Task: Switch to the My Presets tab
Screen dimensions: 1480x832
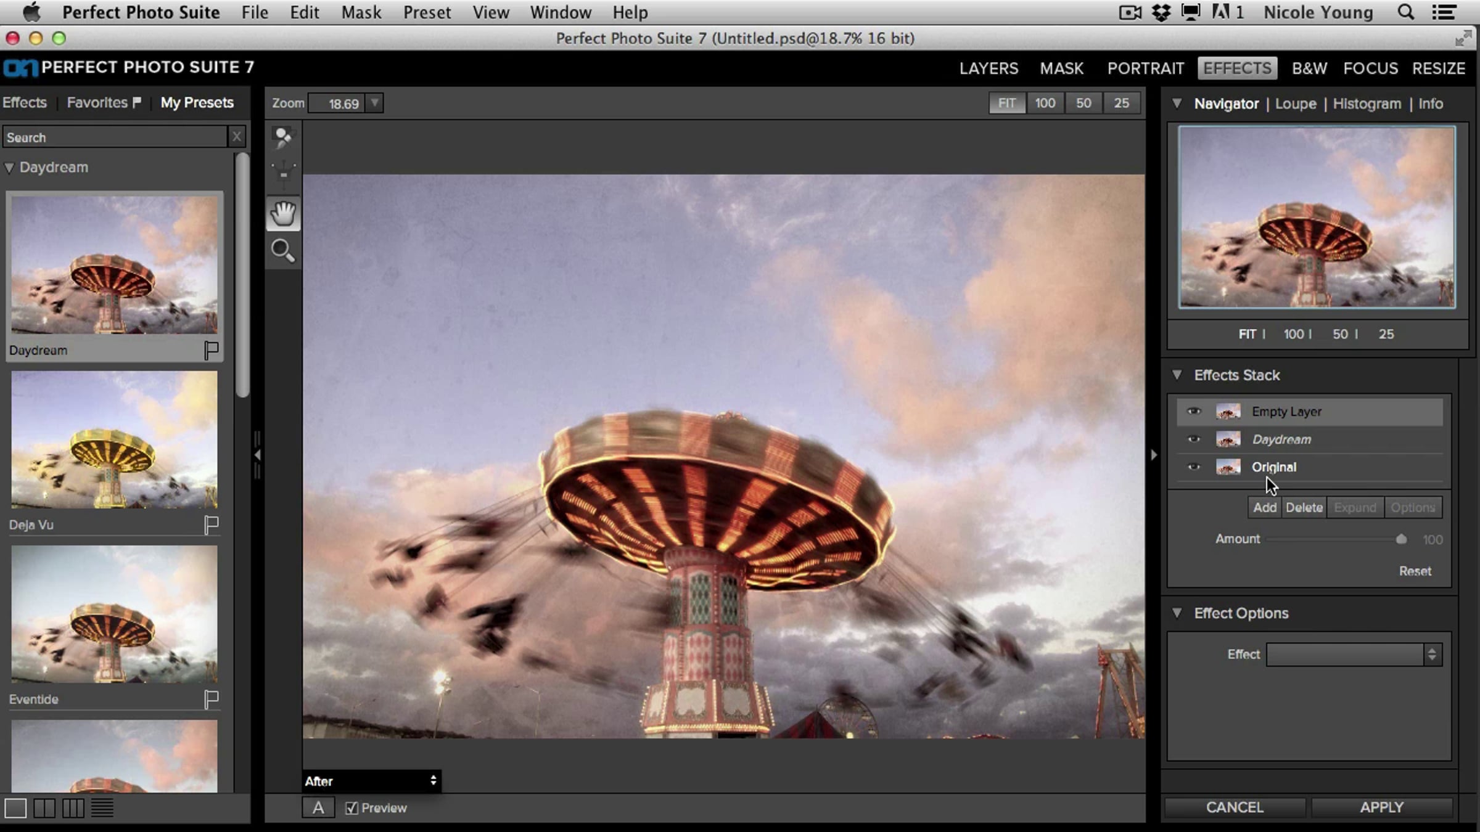Action: pos(197,102)
